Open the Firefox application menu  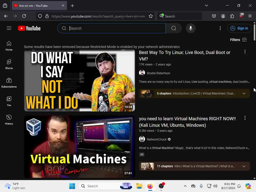click(x=250, y=16)
